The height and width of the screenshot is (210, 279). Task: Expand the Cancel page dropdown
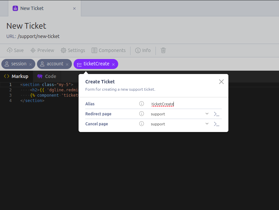(x=207, y=124)
